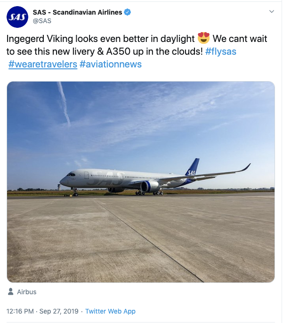Open the SAS profile avatar logo

tap(17, 17)
